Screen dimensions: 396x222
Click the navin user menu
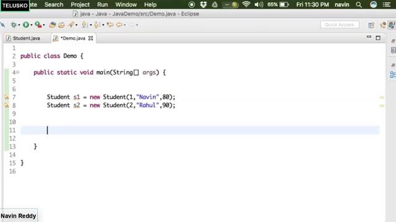pos(342,4)
